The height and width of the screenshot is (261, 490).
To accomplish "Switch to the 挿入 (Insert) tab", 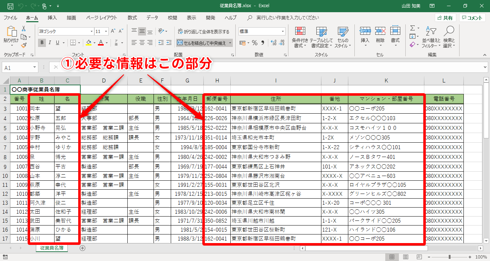I will [52, 18].
